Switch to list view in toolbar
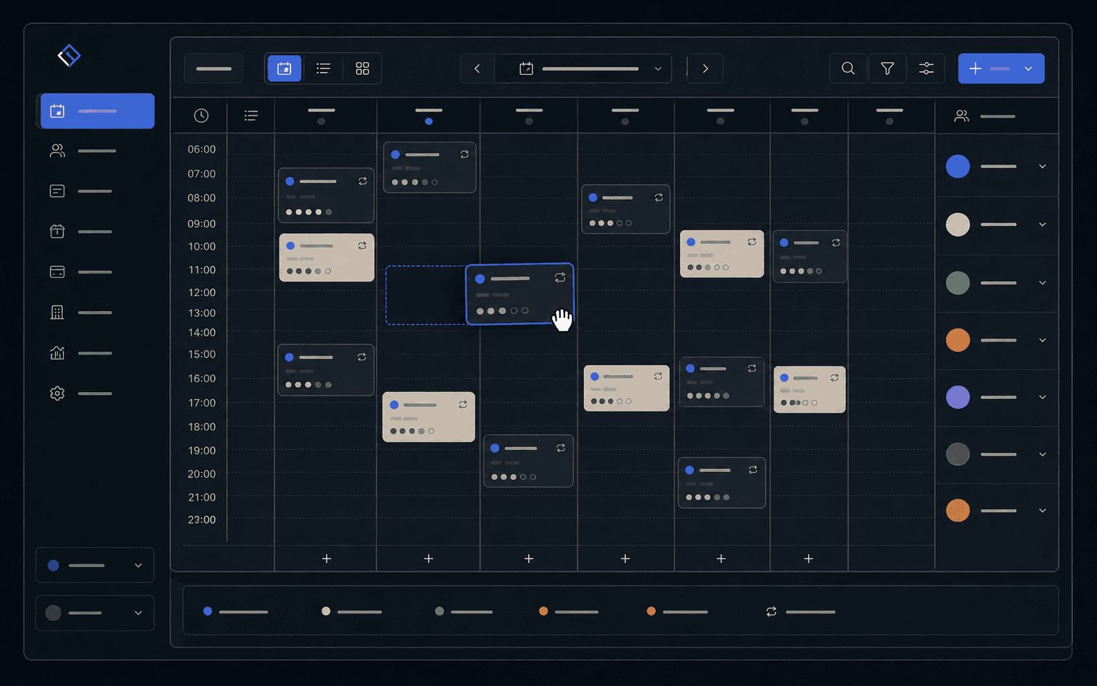This screenshot has height=686, width=1097. [323, 68]
